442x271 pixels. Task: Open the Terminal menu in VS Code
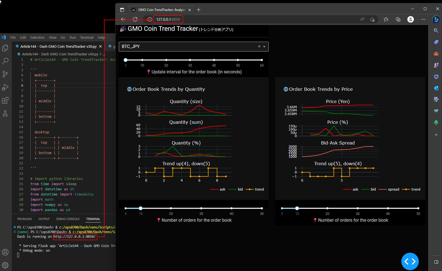coord(87,37)
